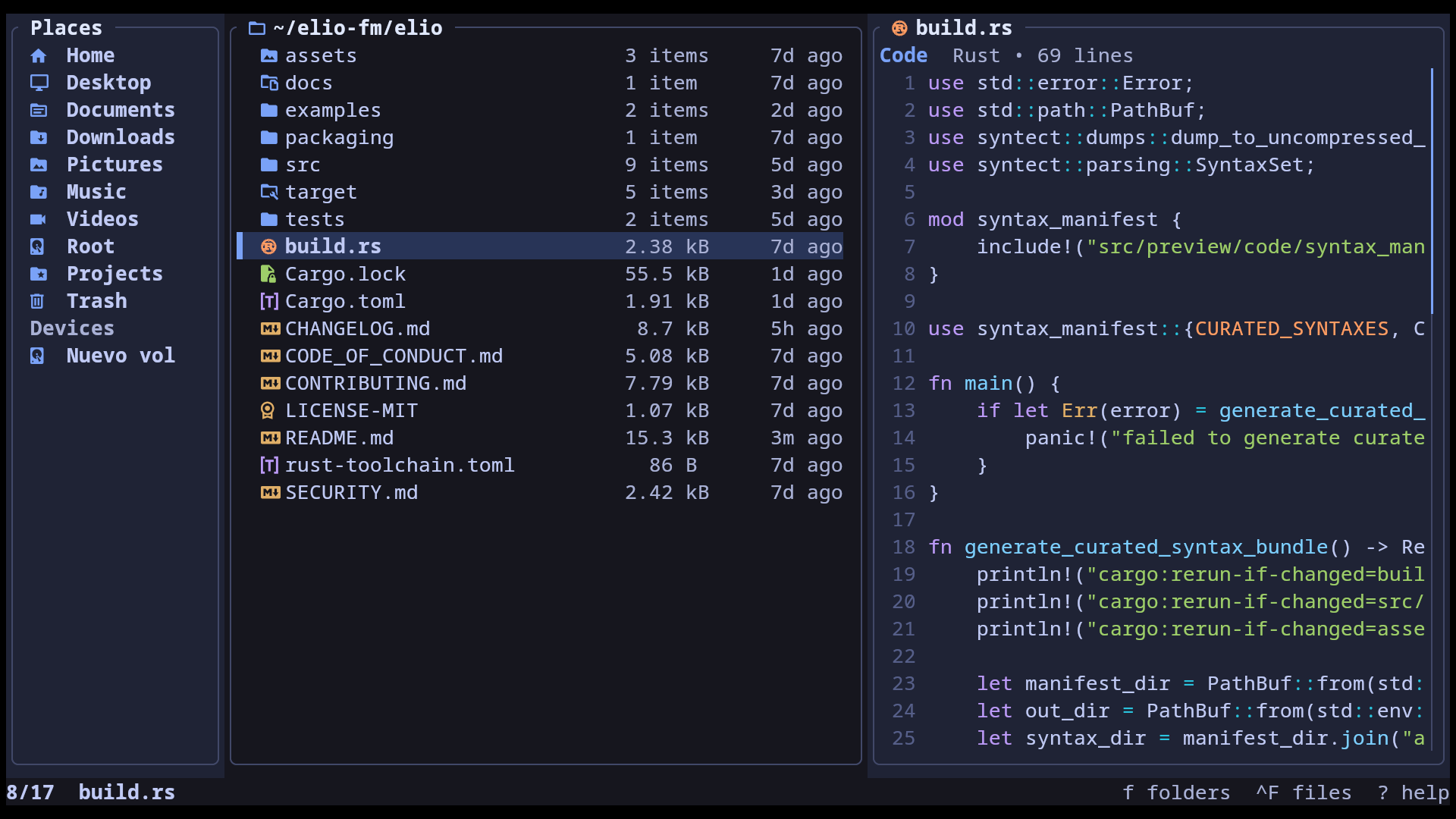Click the Downloads folder icon

[39, 138]
